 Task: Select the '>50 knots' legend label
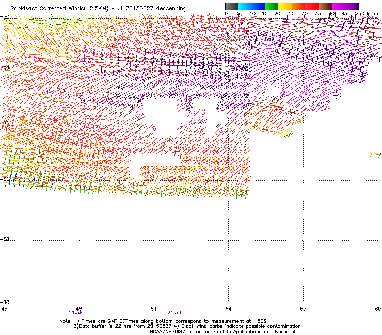(367, 14)
